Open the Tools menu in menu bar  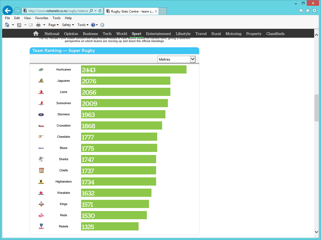click(56, 18)
